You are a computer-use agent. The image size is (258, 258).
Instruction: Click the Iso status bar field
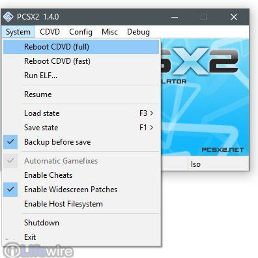coord(218,164)
